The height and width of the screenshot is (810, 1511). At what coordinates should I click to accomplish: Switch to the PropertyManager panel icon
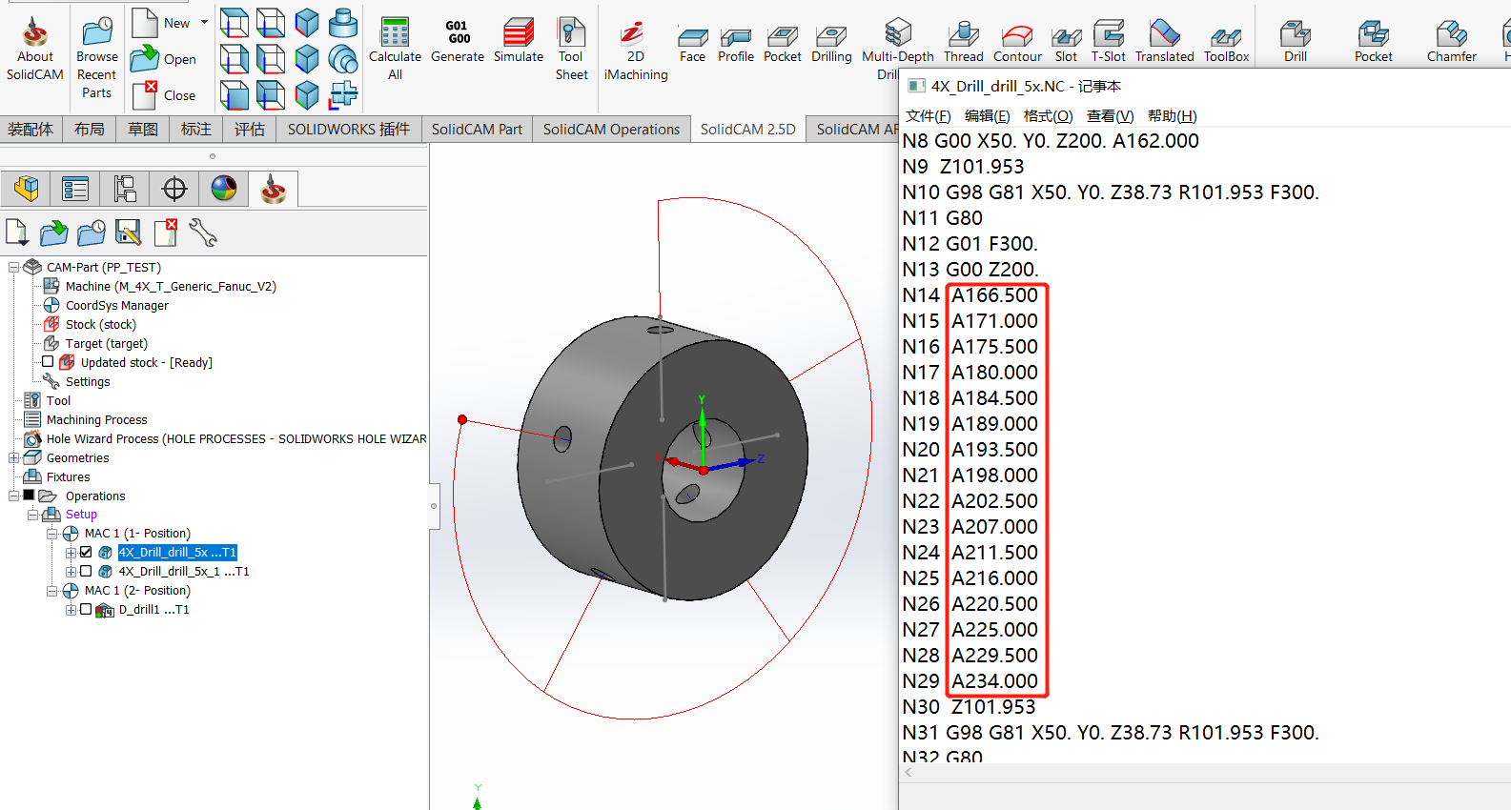[x=75, y=189]
